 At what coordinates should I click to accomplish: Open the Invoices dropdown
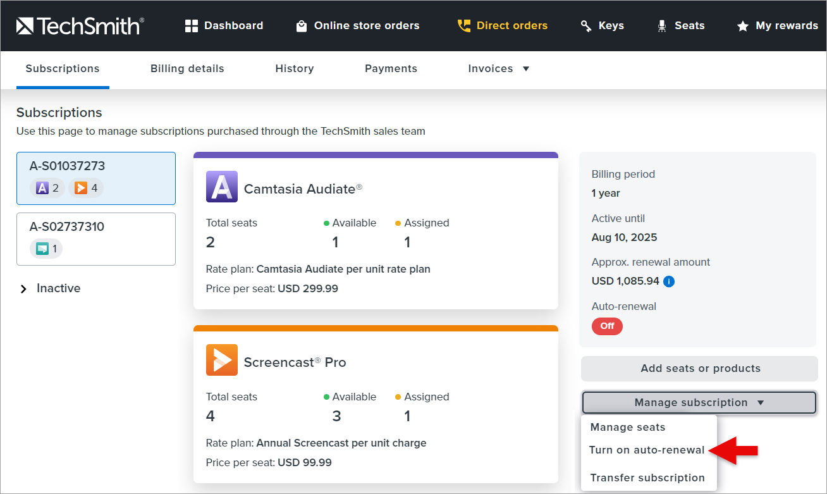pos(498,69)
